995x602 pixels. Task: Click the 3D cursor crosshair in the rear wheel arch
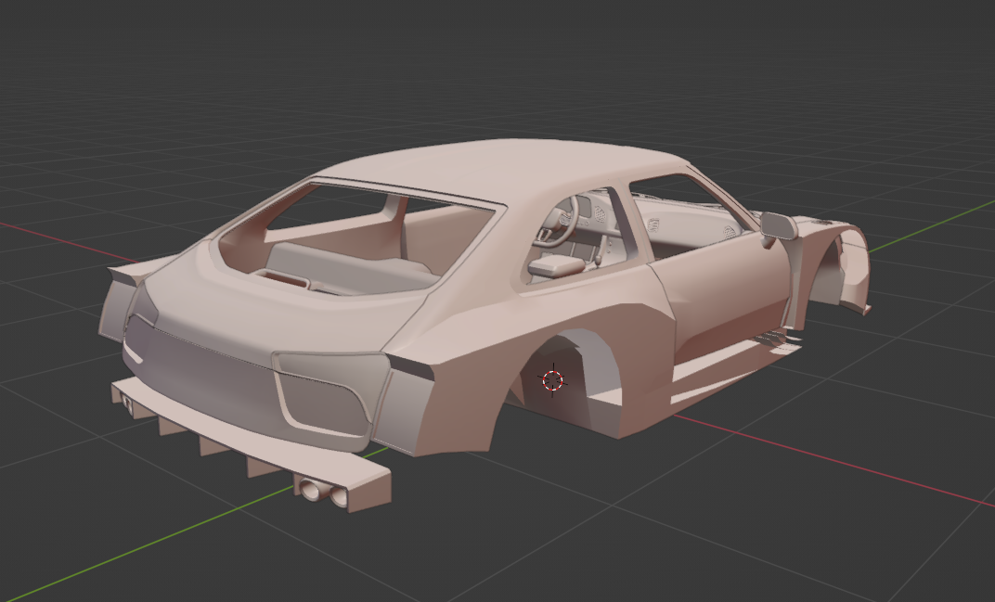click(552, 379)
